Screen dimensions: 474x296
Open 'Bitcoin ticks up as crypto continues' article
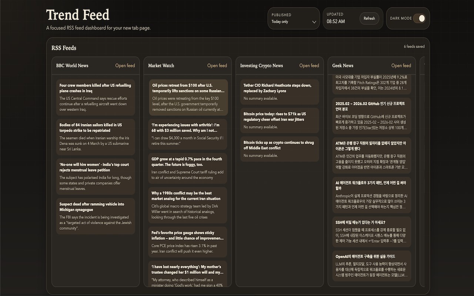280,149
